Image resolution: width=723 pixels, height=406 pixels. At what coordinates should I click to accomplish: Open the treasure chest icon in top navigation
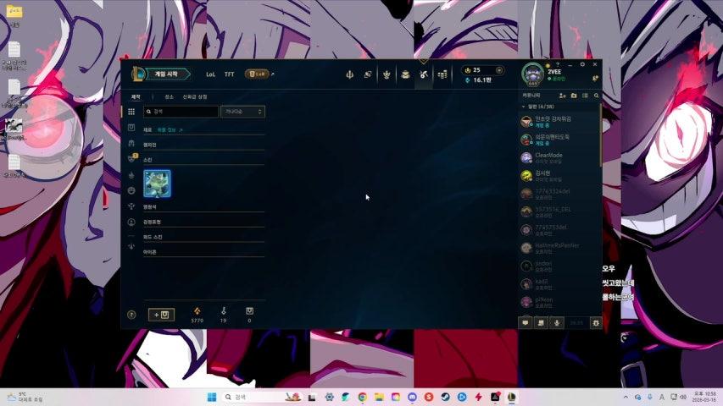[x=405, y=74]
